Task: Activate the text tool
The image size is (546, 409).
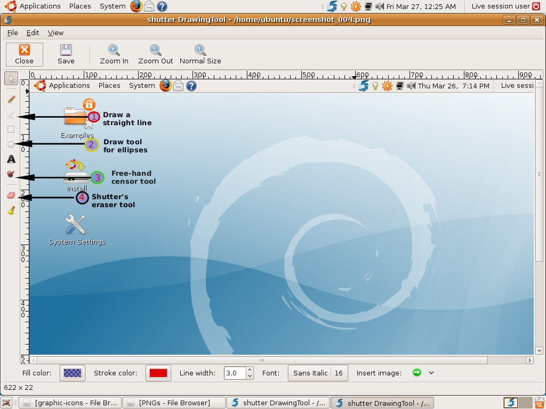Action: point(11,159)
